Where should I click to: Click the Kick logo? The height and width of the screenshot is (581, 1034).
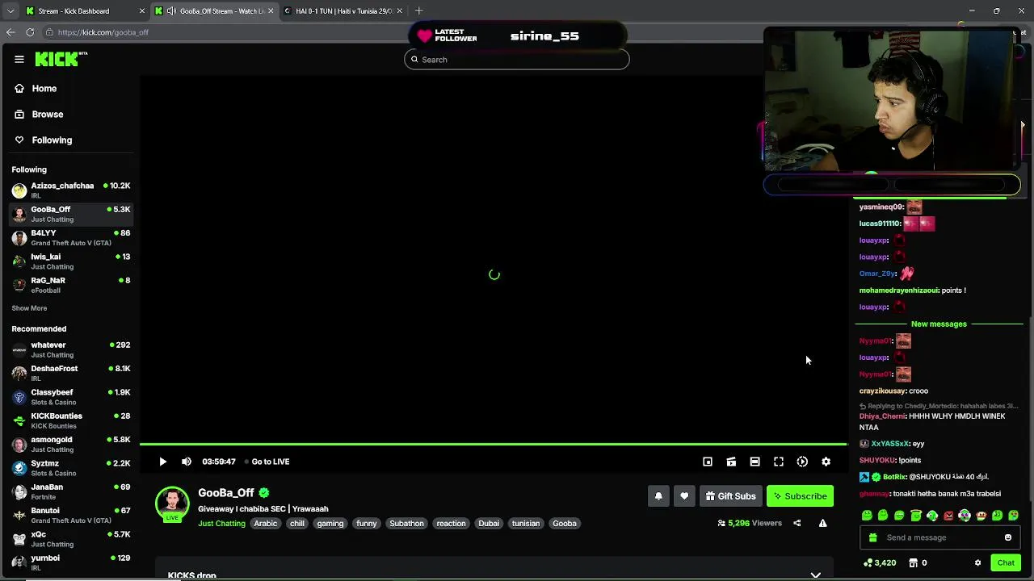click(60, 59)
